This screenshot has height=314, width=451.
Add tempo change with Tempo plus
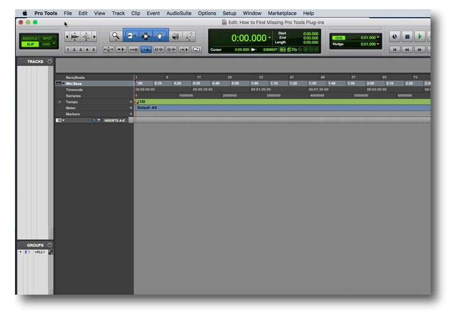(131, 102)
